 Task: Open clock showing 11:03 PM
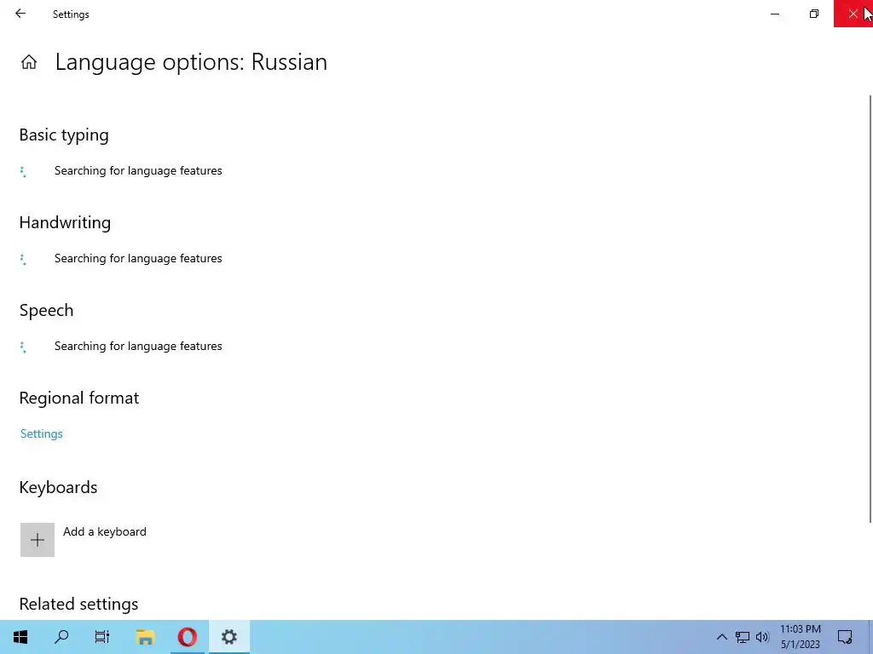pyautogui.click(x=801, y=637)
